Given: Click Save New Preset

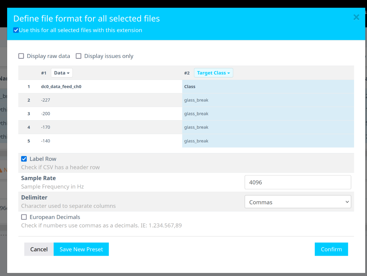Looking at the screenshot, I should (x=81, y=249).
